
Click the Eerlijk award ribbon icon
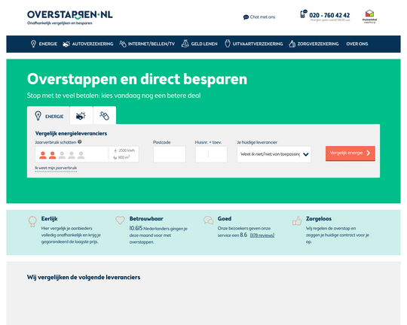(x=32, y=222)
